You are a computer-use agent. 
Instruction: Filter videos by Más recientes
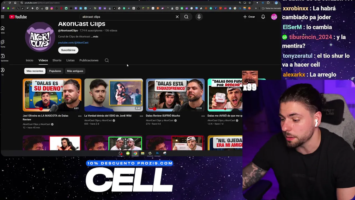35,71
